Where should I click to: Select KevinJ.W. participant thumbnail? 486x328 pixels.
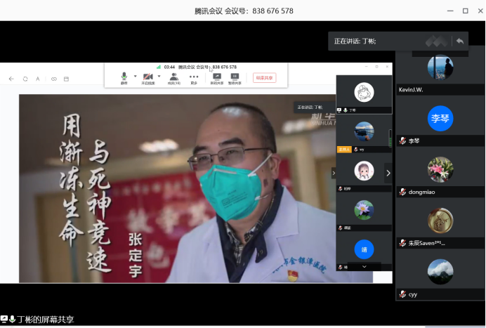point(440,67)
